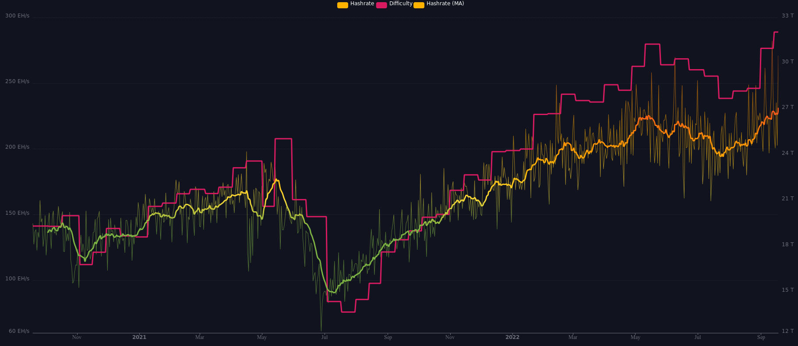Click the 150 EH/s axis label
This screenshot has height=346, width=798.
click(x=17, y=213)
